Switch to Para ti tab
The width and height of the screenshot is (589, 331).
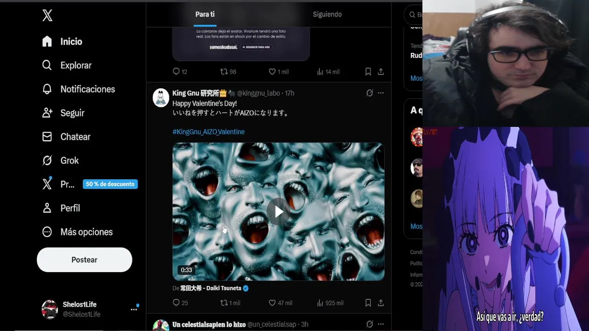[x=205, y=14]
